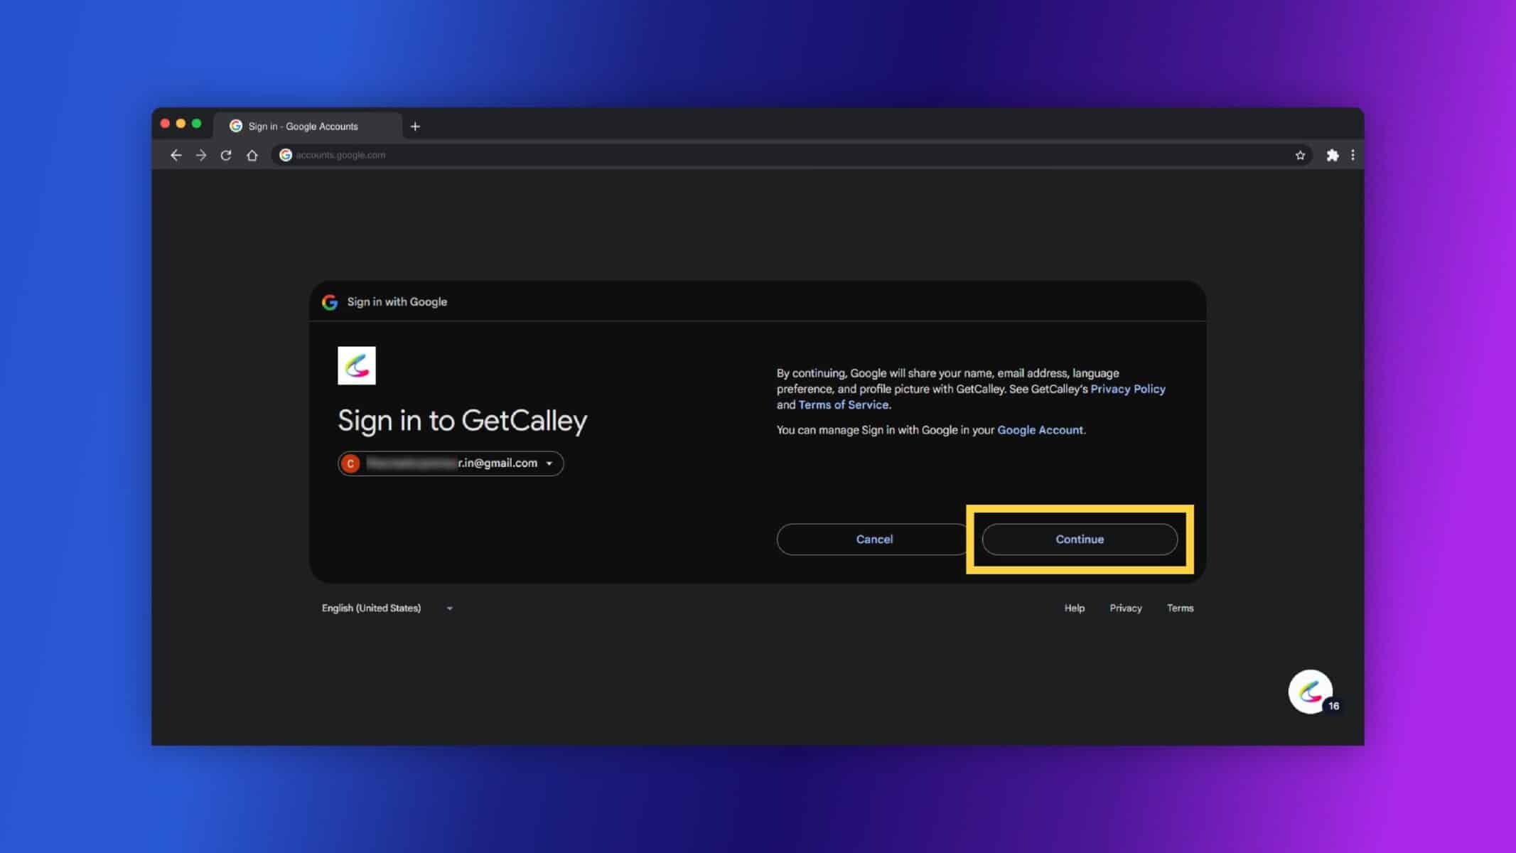This screenshot has width=1516, height=853.
Task: Click the browser forward arrow
Action: point(201,155)
